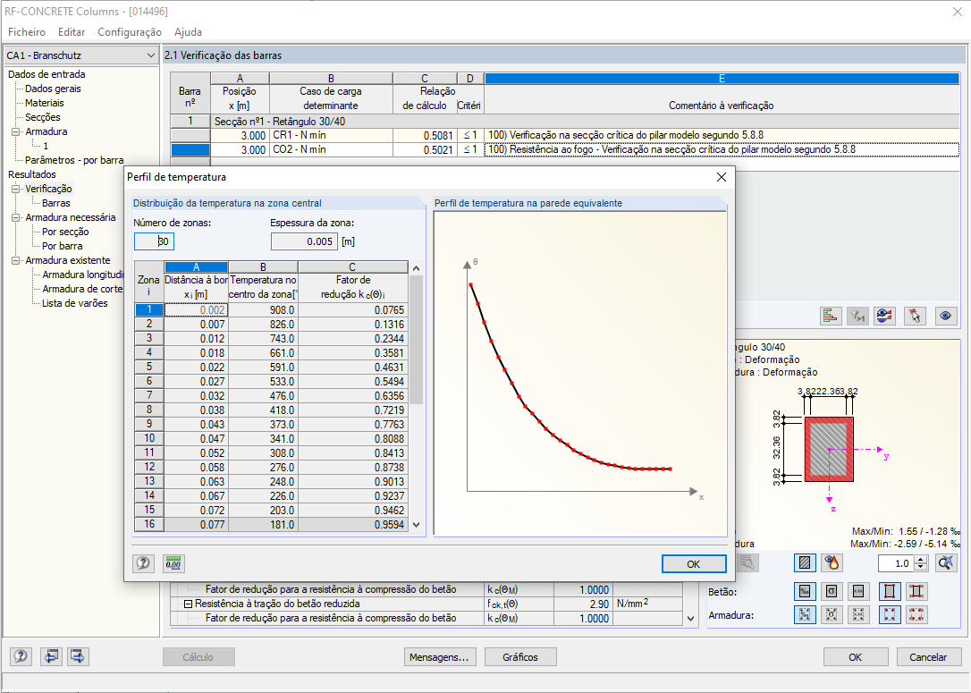The height and width of the screenshot is (693, 971).
Task: Collapse the Armadura tree node
Action: point(15,131)
